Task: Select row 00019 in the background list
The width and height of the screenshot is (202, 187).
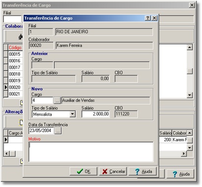Action: (15, 81)
